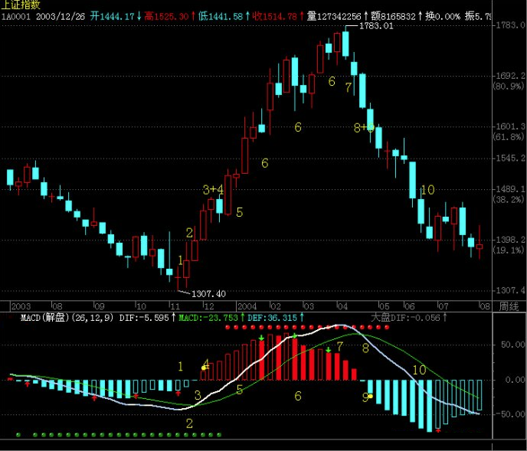Click the green down arrow above annotation 7
The image size is (527, 451).
coord(329,351)
